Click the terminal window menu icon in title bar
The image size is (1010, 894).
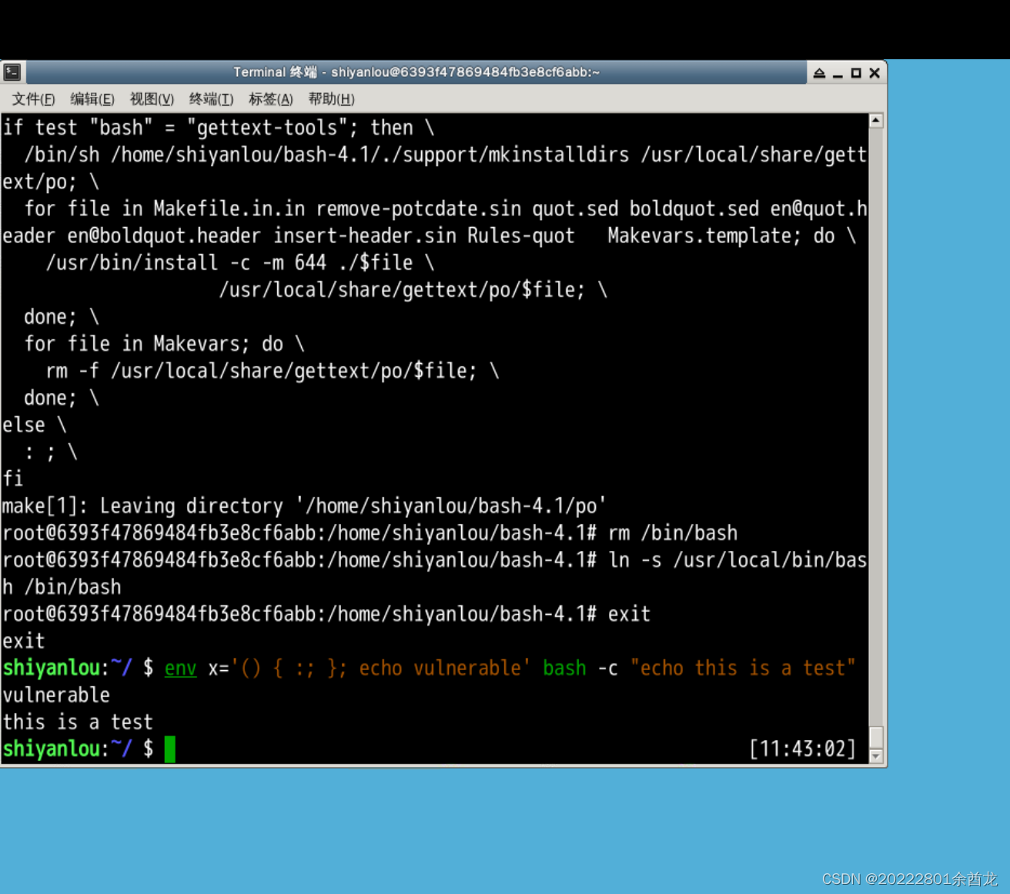[12, 72]
